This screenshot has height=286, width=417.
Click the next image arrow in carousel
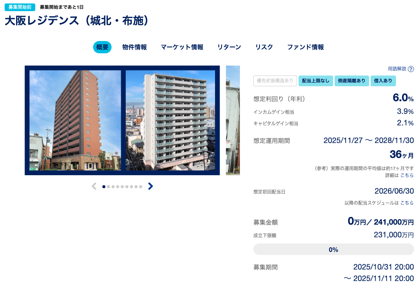coord(151,186)
